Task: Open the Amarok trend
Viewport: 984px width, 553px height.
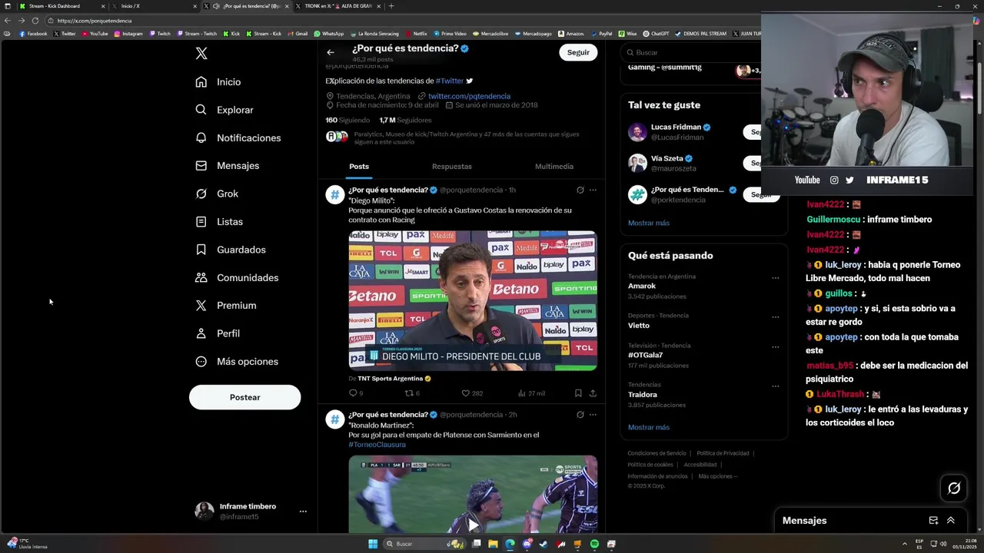Action: point(642,286)
